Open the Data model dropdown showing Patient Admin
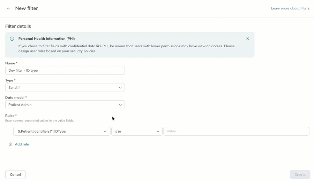The image size is (314, 181). pos(65,105)
